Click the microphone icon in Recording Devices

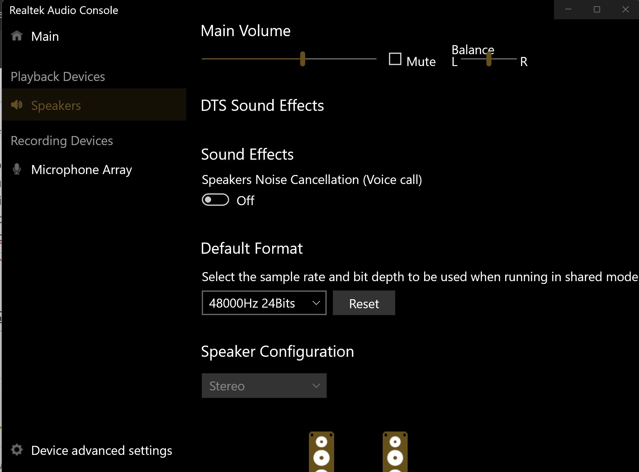pyautogui.click(x=17, y=169)
